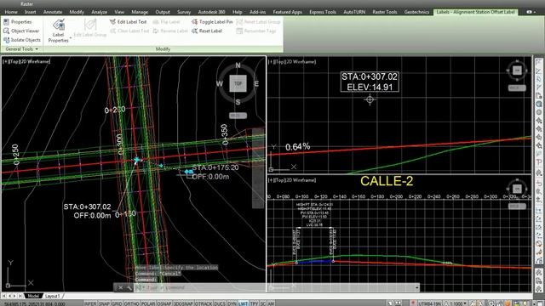This screenshot has width=545, height=306.
Task: Click the Flip Label command
Action: [x=167, y=21]
